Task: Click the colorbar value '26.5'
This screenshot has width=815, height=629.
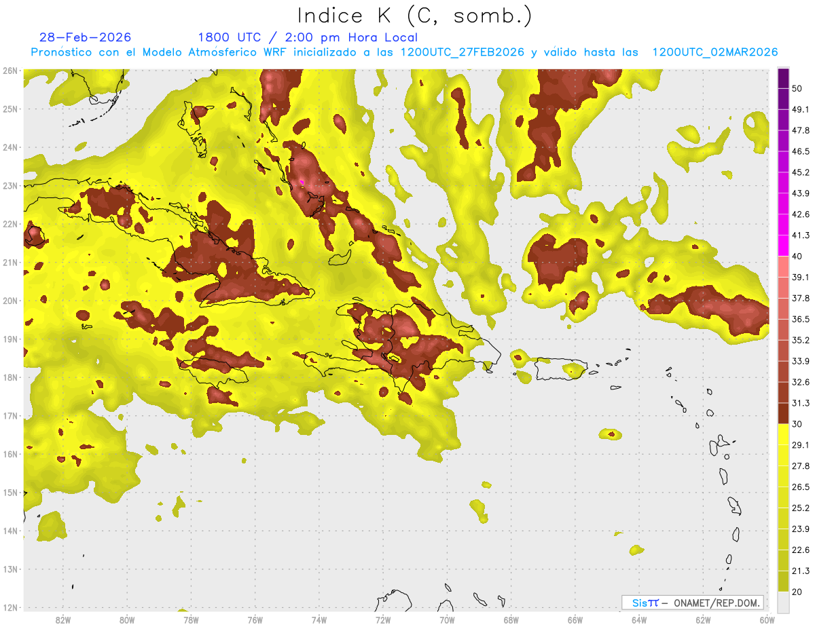Action: pos(800,487)
